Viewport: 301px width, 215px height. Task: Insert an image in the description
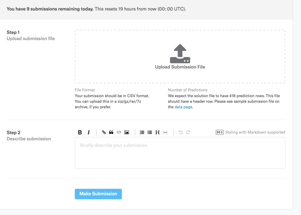click(127, 132)
